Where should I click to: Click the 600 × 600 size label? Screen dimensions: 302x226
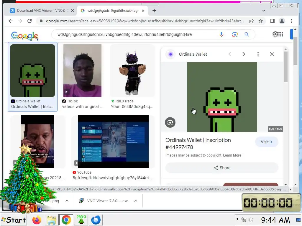[275, 129]
